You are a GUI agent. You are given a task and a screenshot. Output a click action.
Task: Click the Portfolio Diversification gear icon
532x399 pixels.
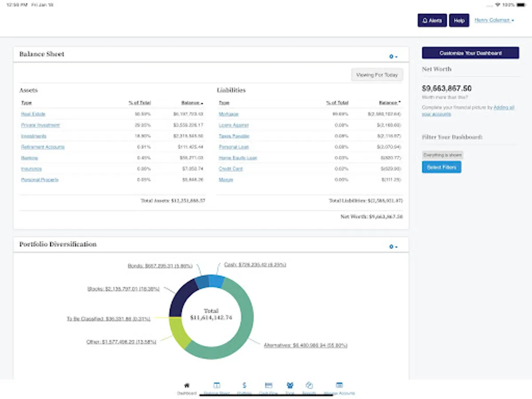[x=391, y=246]
